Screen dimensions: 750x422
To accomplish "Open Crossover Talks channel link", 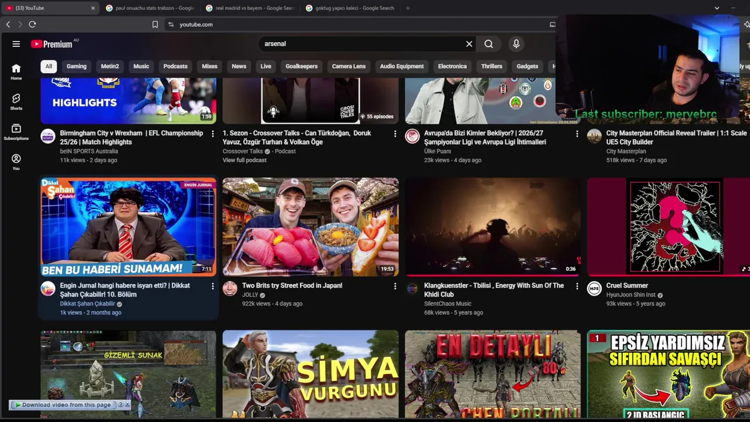I will (243, 151).
